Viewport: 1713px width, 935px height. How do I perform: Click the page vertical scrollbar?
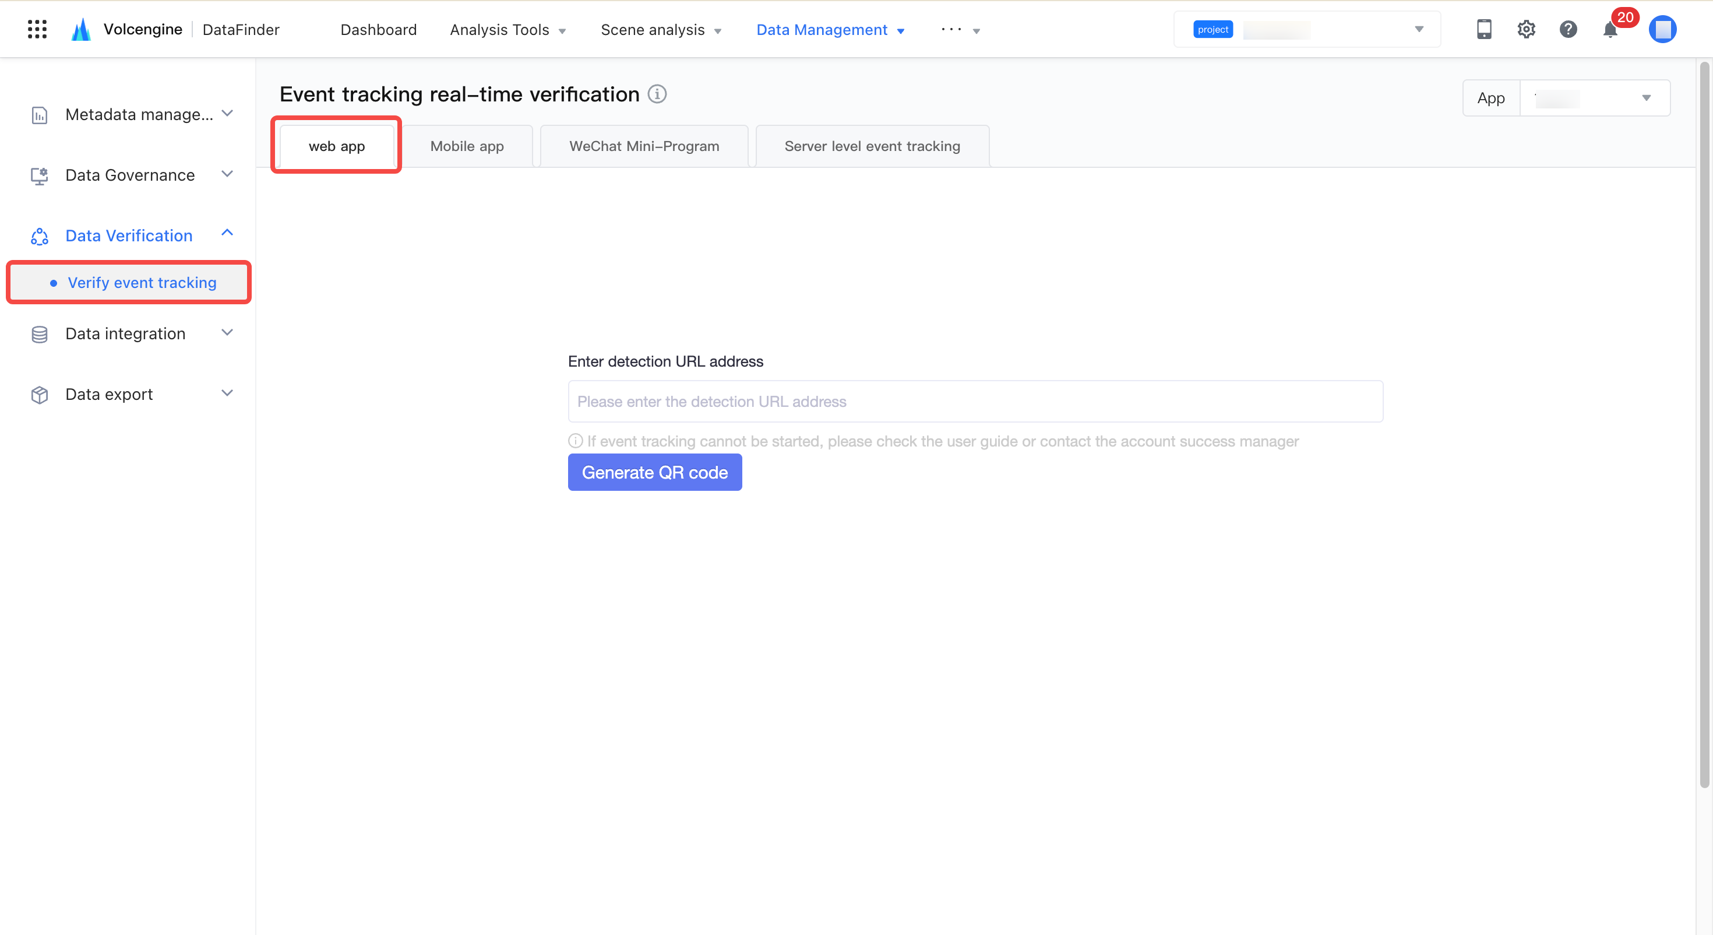(x=1704, y=424)
